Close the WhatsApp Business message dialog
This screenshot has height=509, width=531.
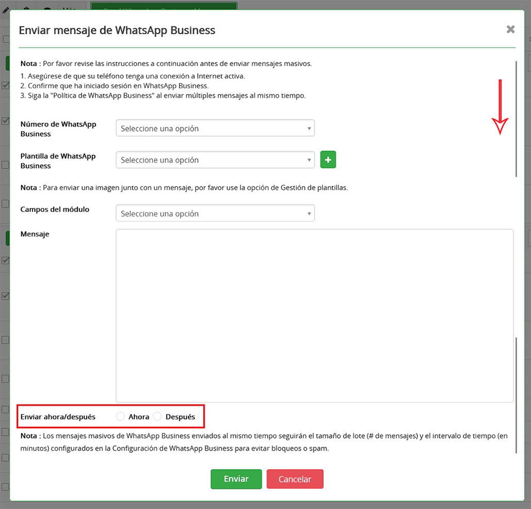pos(510,29)
